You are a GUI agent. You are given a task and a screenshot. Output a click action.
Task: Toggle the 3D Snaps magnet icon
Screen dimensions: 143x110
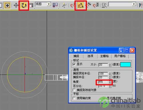(x=72, y=5)
